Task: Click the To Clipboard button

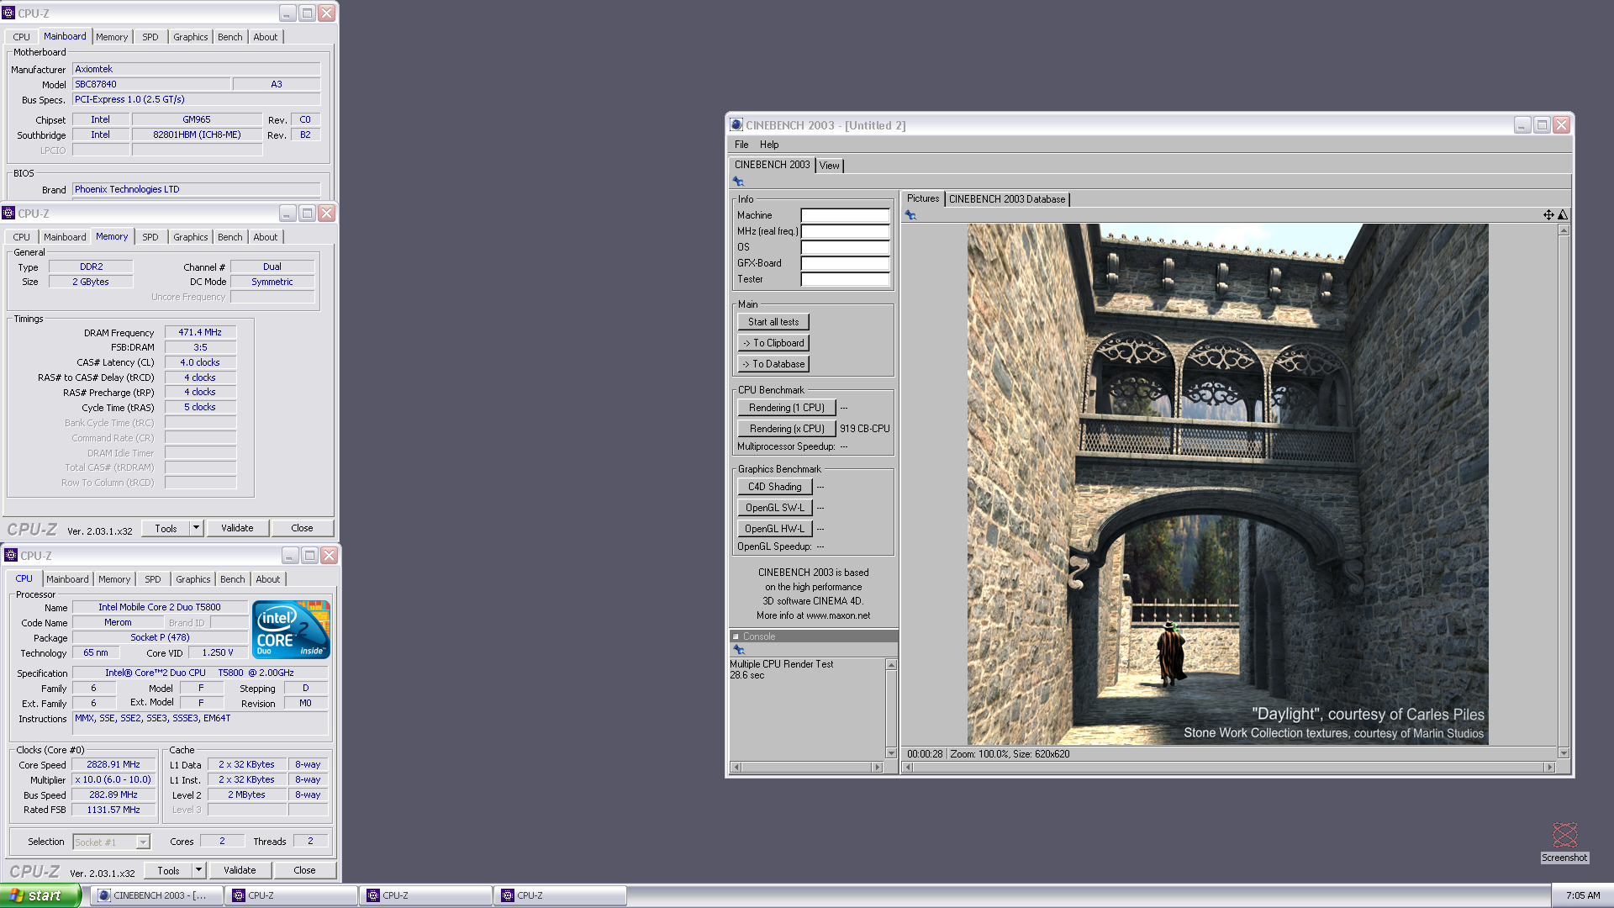Action: [773, 343]
